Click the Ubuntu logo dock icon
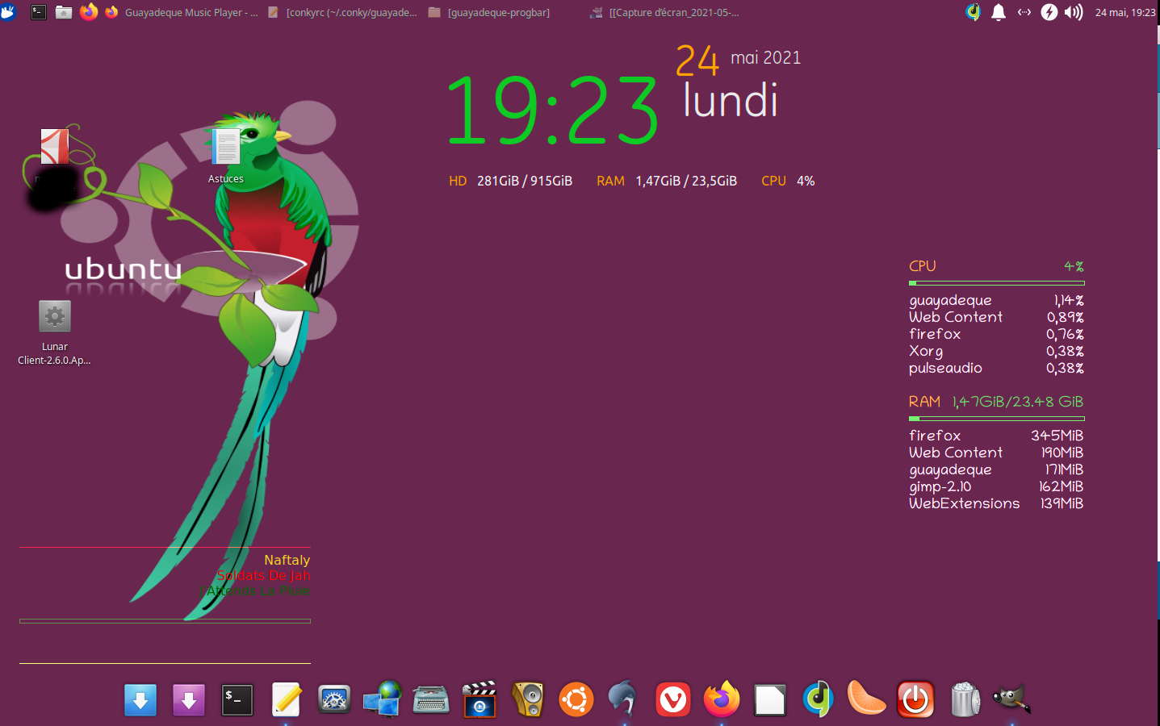 [x=576, y=699]
